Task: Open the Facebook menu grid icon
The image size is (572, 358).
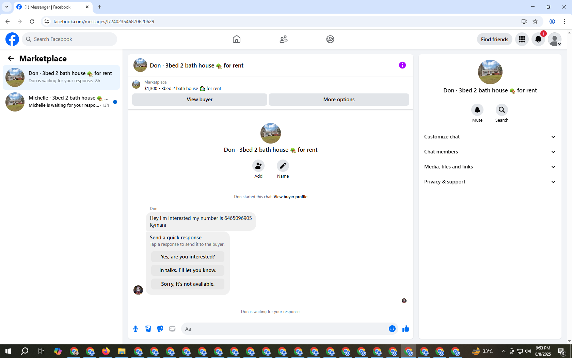Action: 522,39
